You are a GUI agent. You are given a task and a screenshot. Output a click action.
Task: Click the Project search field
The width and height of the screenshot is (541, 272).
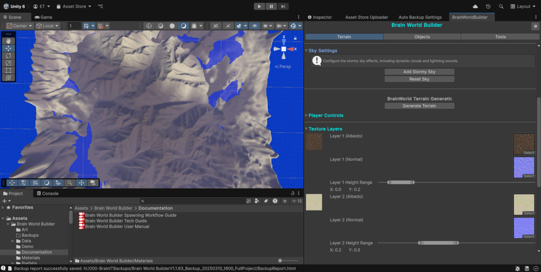193,201
